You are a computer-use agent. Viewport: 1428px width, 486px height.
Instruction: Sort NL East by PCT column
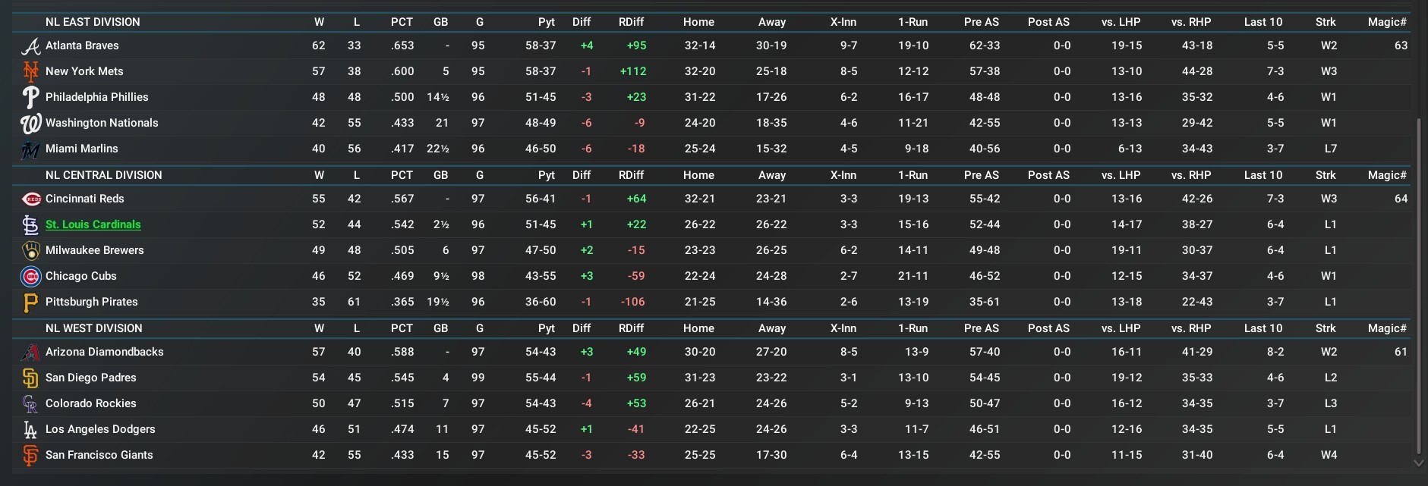pyautogui.click(x=402, y=22)
